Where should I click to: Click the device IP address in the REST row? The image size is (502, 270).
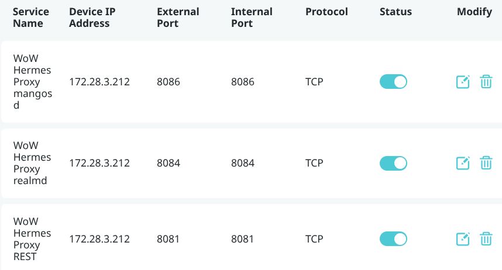tap(99, 239)
